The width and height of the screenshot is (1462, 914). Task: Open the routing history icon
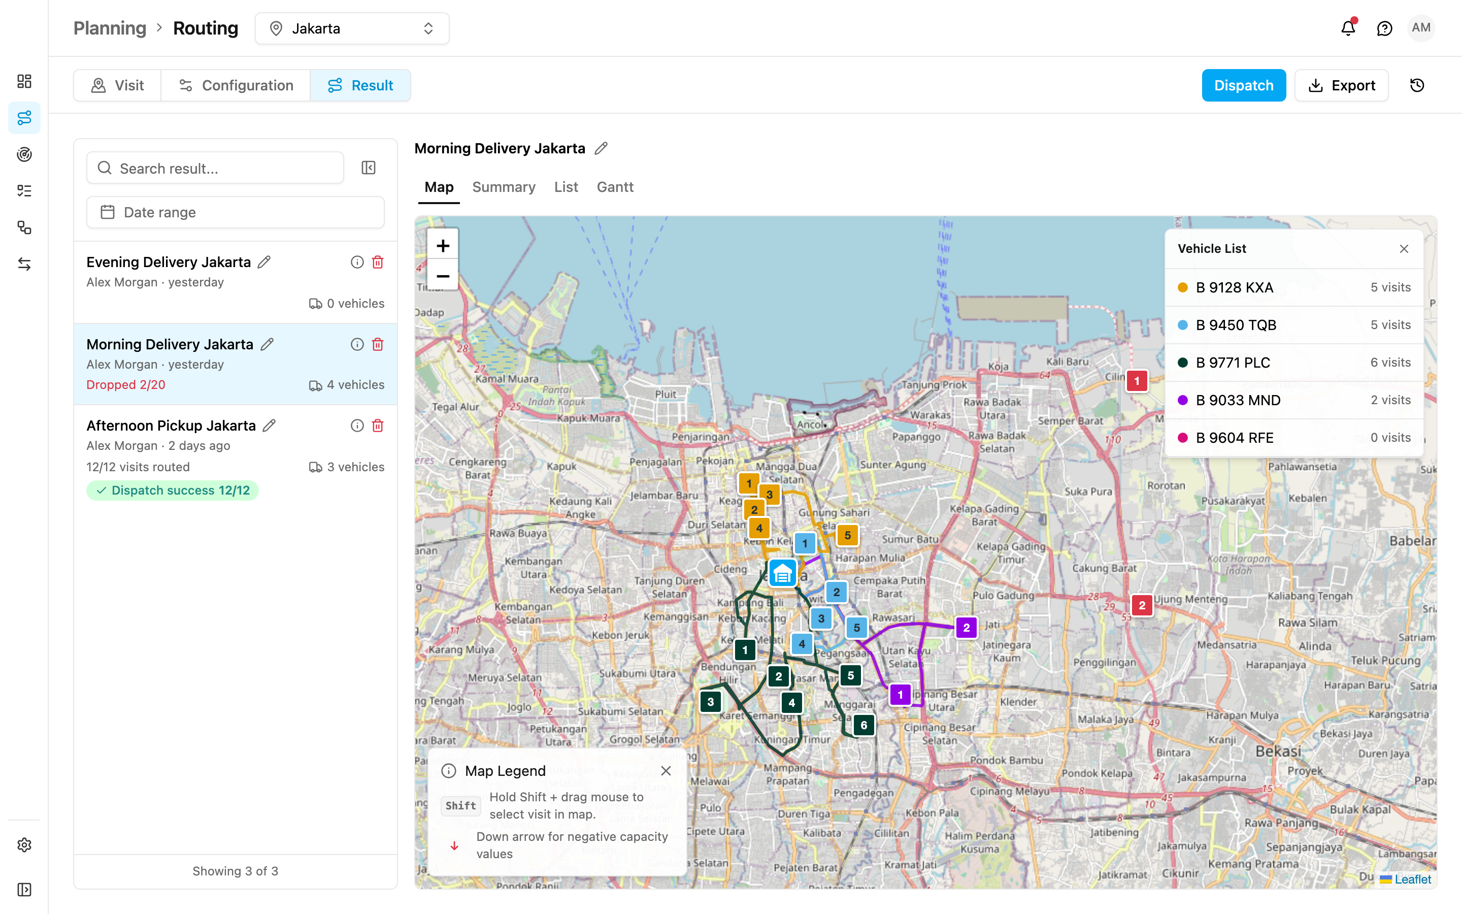coord(1417,85)
